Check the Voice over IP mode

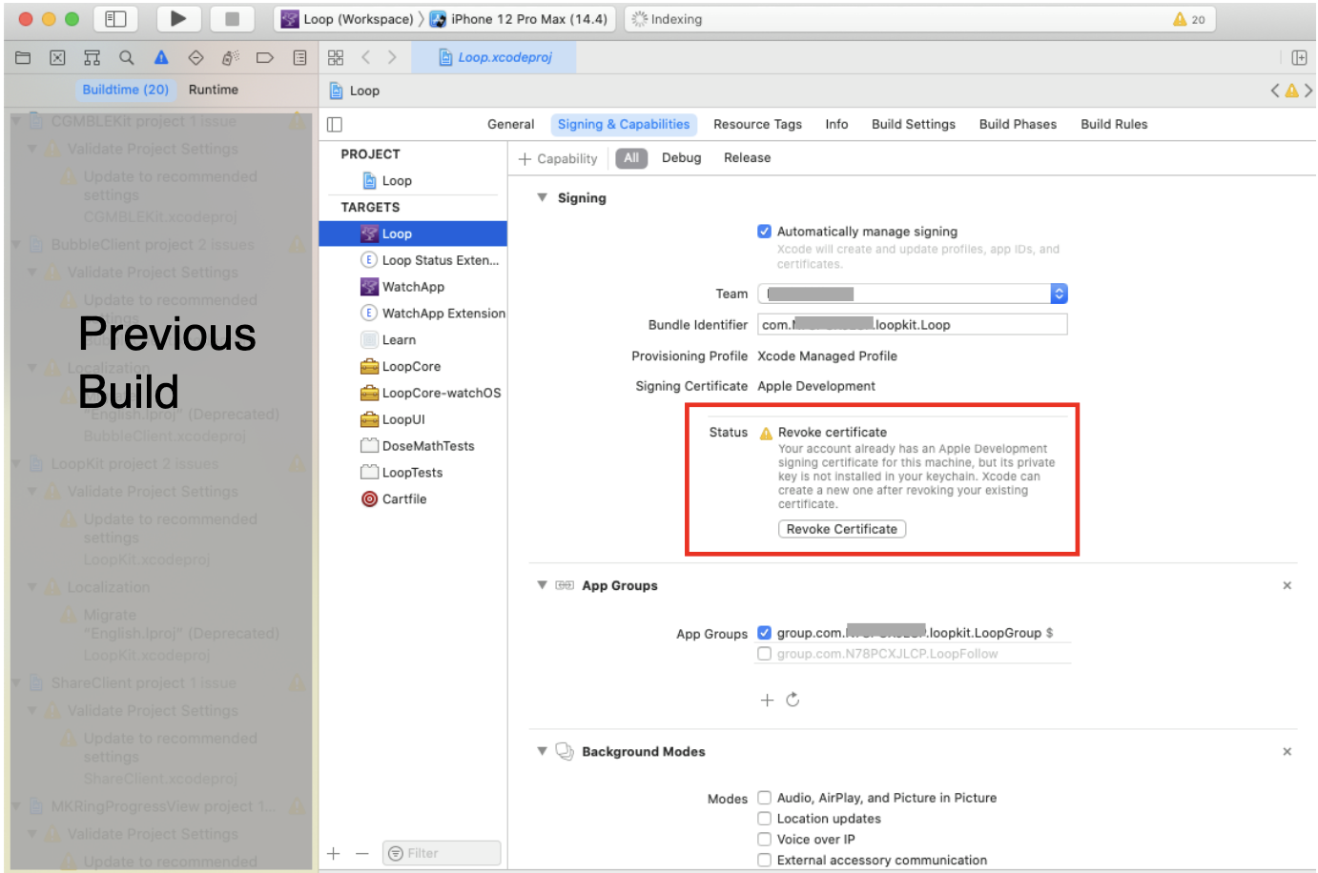764,840
